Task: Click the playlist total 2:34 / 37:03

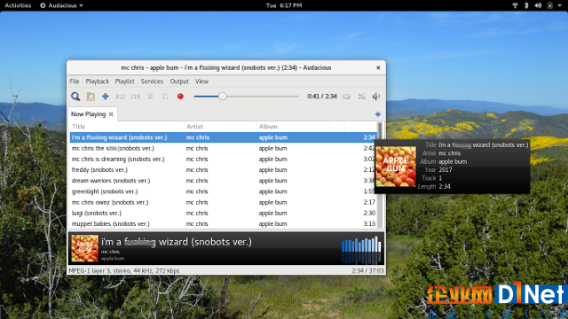Action: [367, 270]
